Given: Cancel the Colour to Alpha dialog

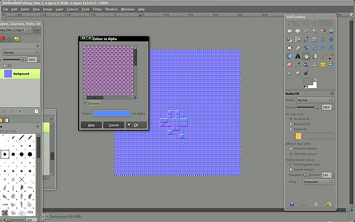Looking at the screenshot, I should 114,125.
